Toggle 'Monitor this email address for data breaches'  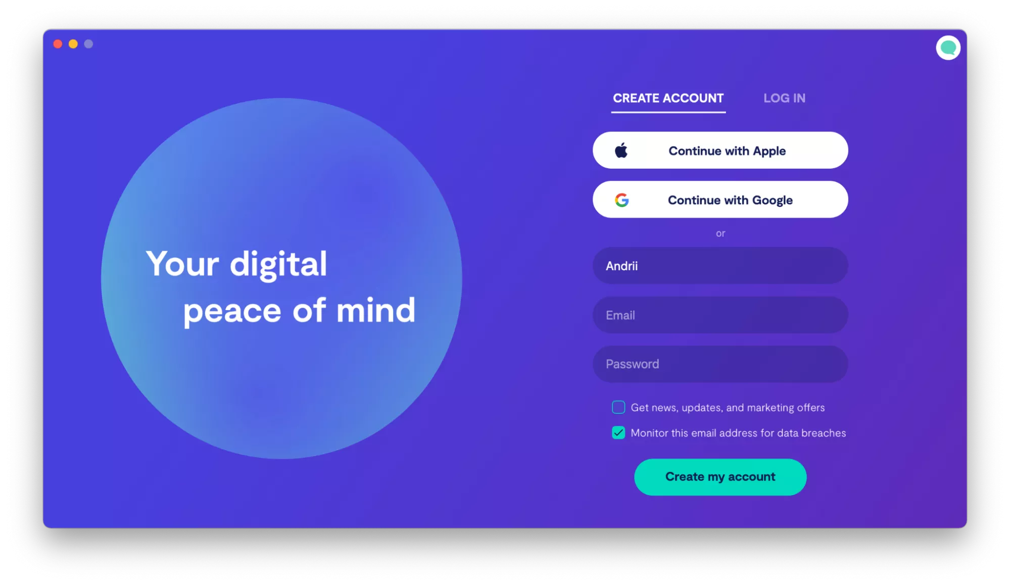[618, 432]
